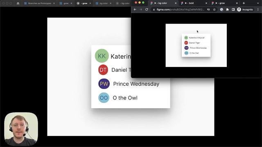262x147 pixels.
Task: Click the round extension icon next to star
Action: [221, 10]
